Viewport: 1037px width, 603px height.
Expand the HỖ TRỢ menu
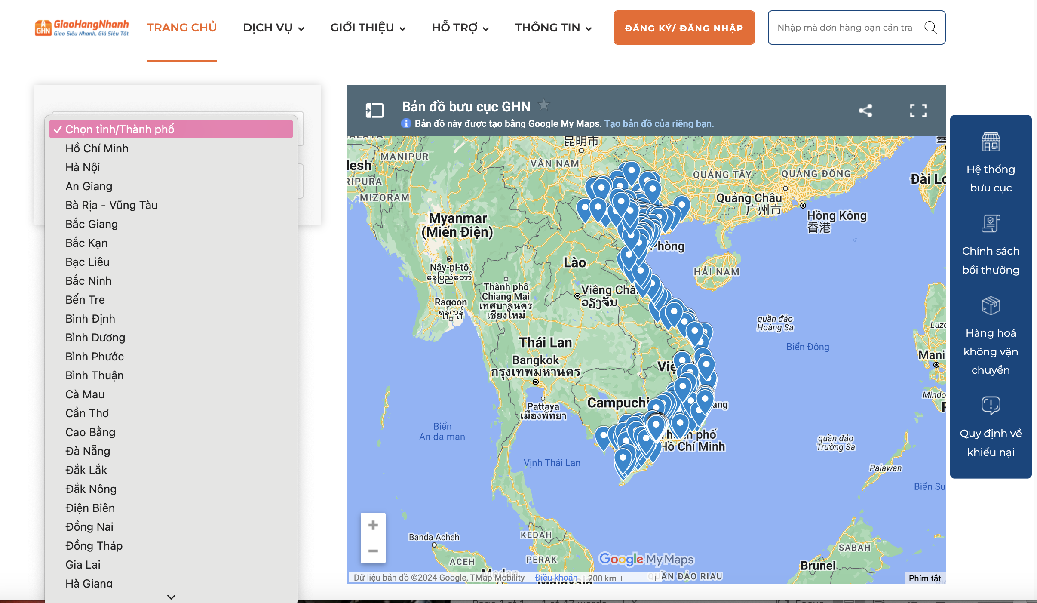(x=460, y=28)
